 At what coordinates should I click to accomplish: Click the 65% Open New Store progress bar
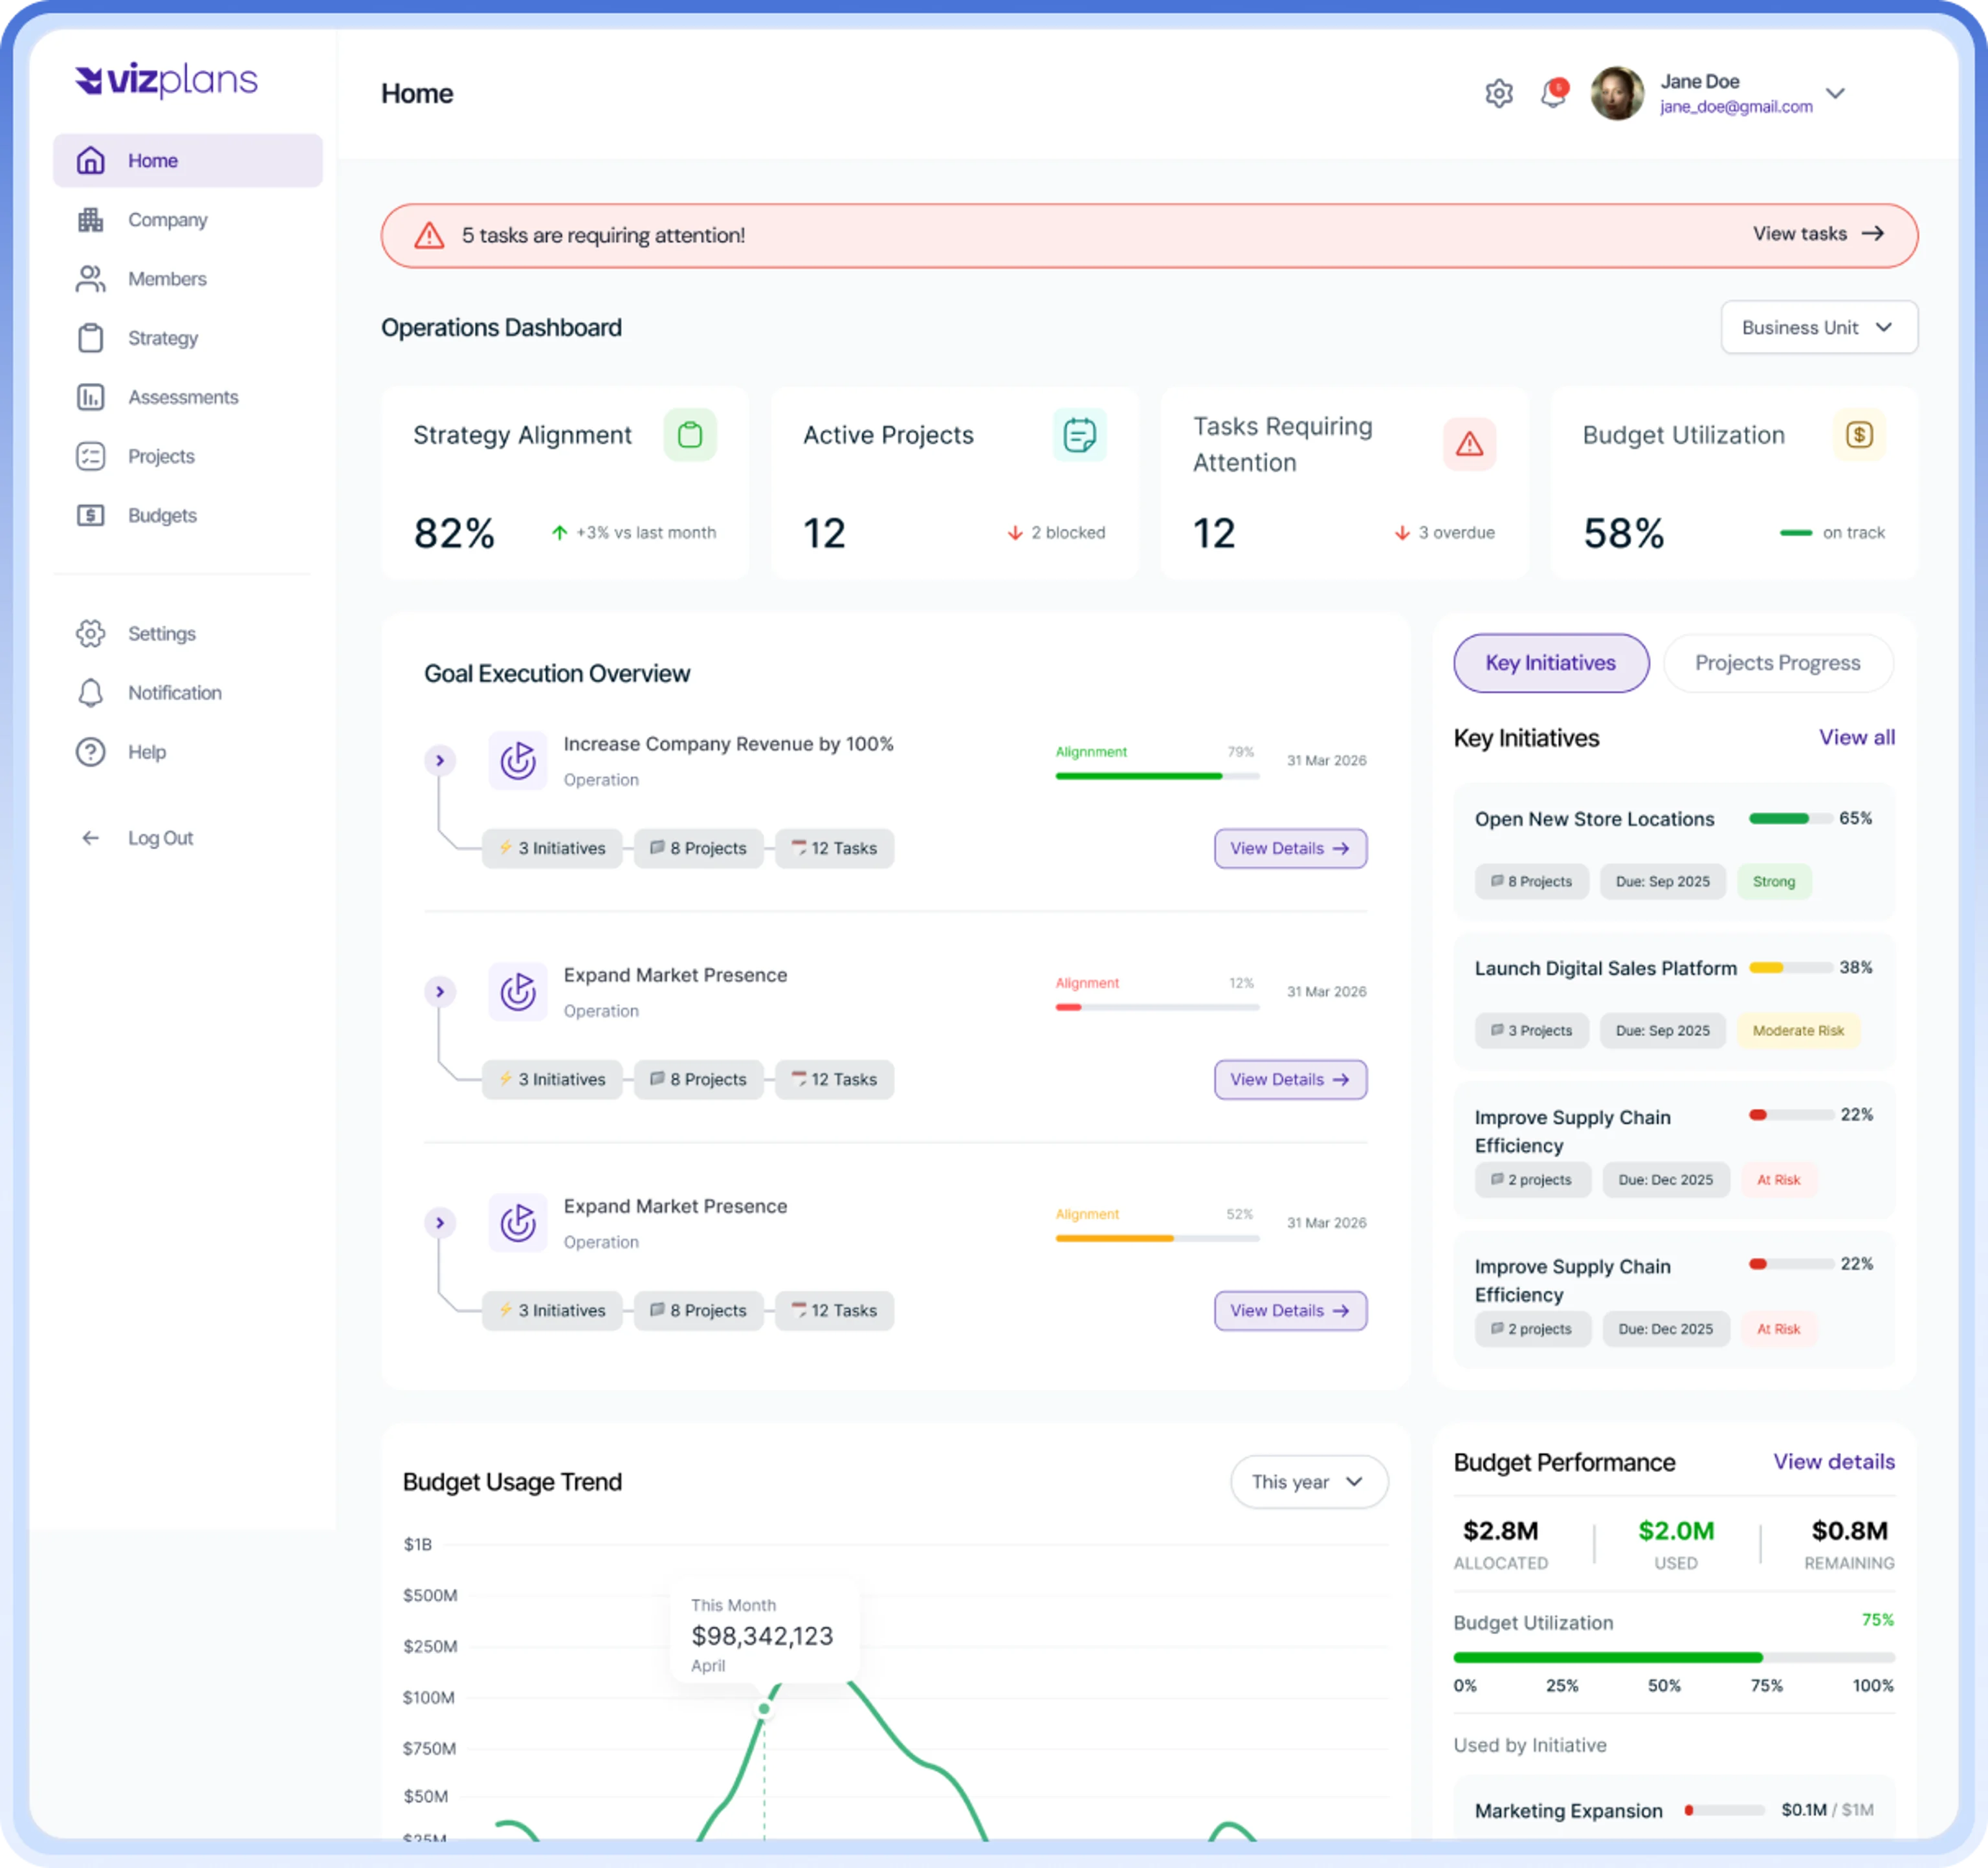[x=1790, y=818]
